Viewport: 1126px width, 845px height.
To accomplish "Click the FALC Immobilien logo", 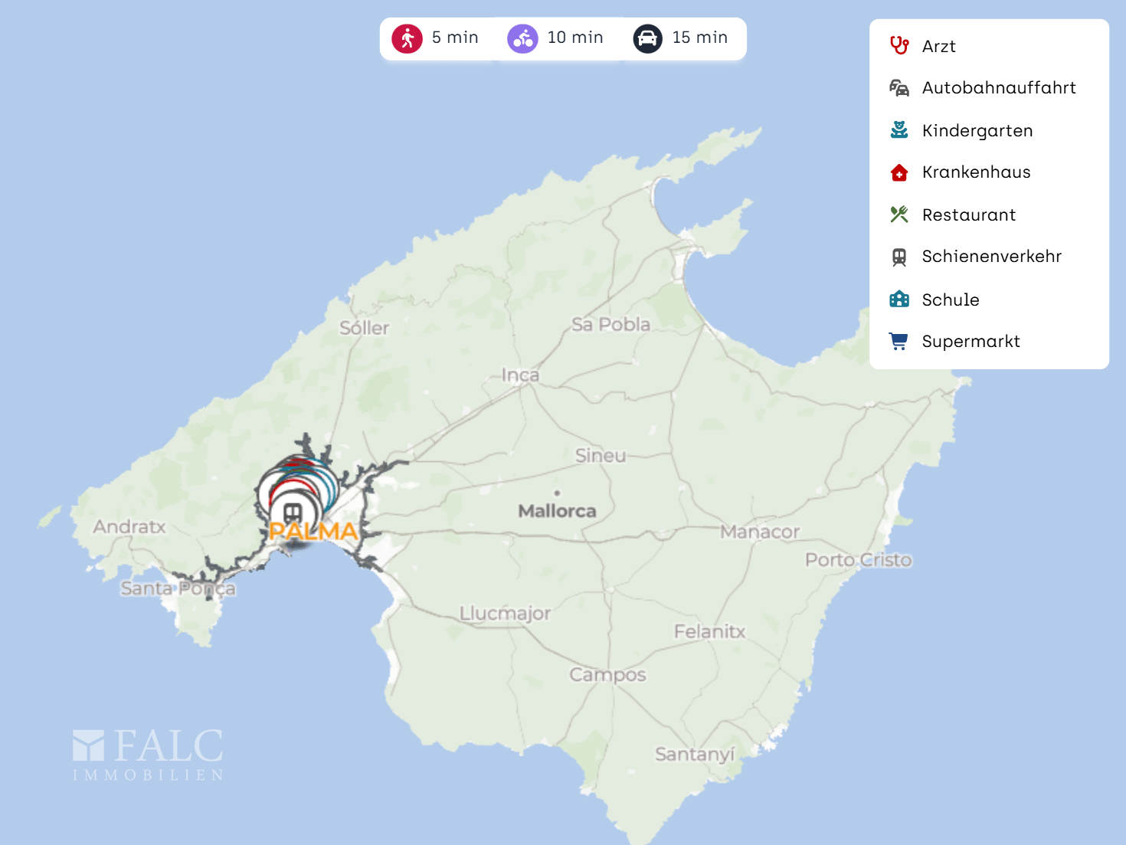I will point(148,755).
